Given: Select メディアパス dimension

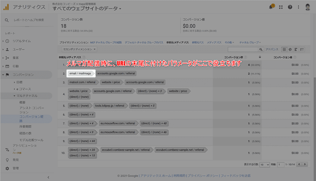Looking at the screenshot, I should tap(214, 42).
